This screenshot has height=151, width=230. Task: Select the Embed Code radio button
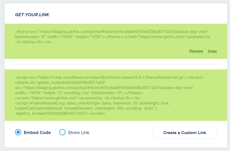pyautogui.click(x=18, y=132)
